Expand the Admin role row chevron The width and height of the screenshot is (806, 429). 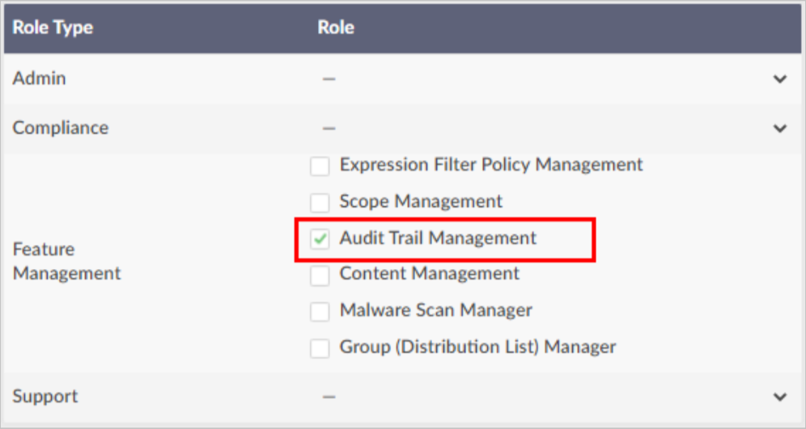click(780, 79)
